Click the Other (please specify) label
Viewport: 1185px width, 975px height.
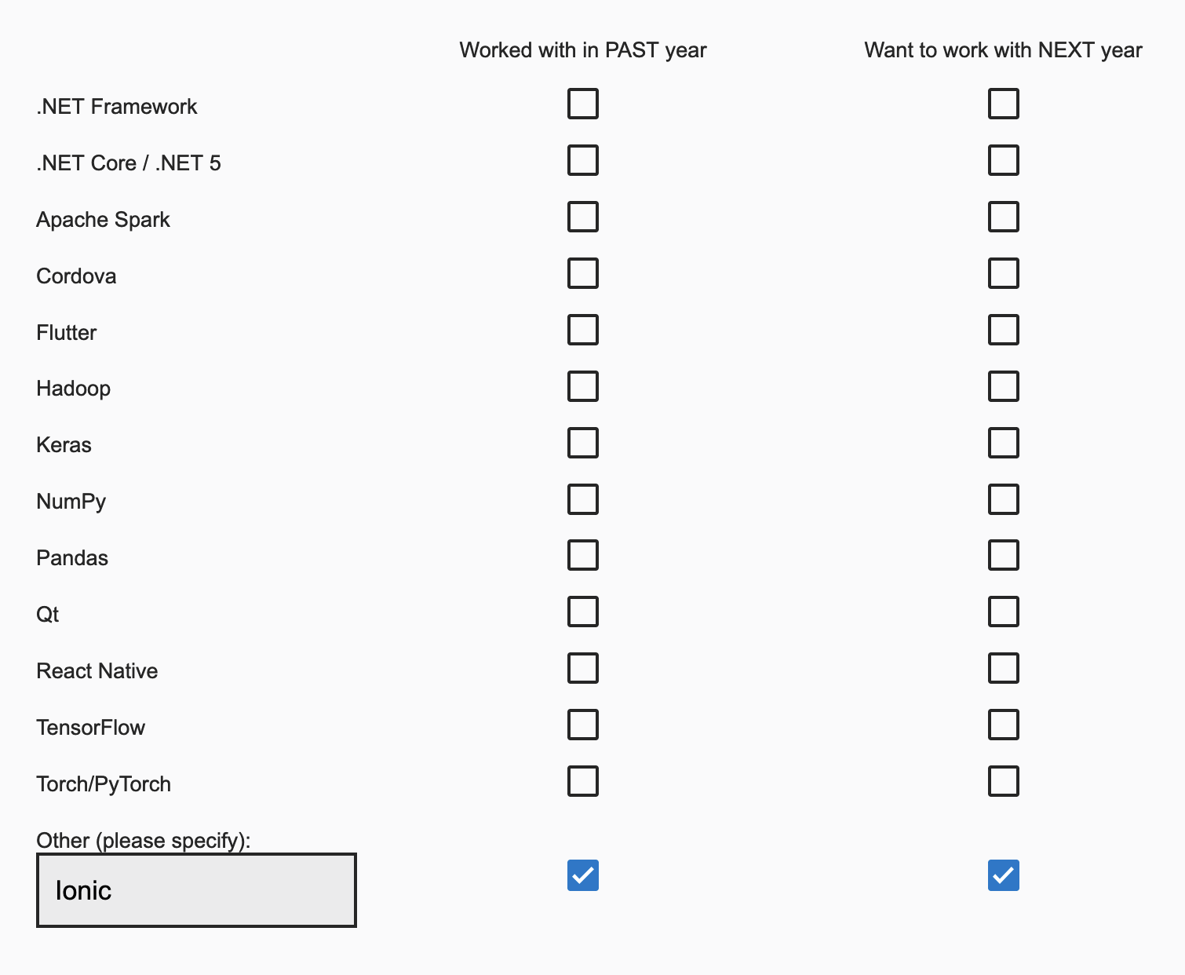pyautogui.click(x=142, y=840)
